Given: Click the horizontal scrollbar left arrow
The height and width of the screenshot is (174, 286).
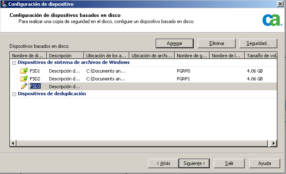Looking at the screenshot, I should (x=13, y=143).
